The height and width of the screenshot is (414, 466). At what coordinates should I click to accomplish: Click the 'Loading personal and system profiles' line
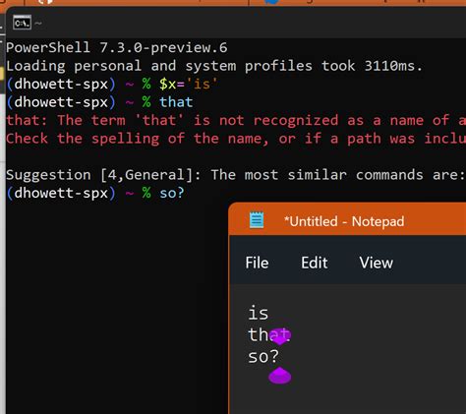(214, 66)
